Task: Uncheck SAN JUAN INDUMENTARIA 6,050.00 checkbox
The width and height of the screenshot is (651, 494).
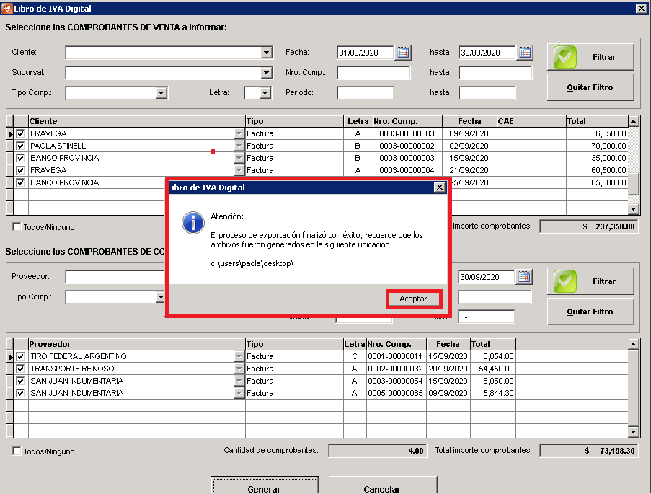Action: (x=20, y=381)
